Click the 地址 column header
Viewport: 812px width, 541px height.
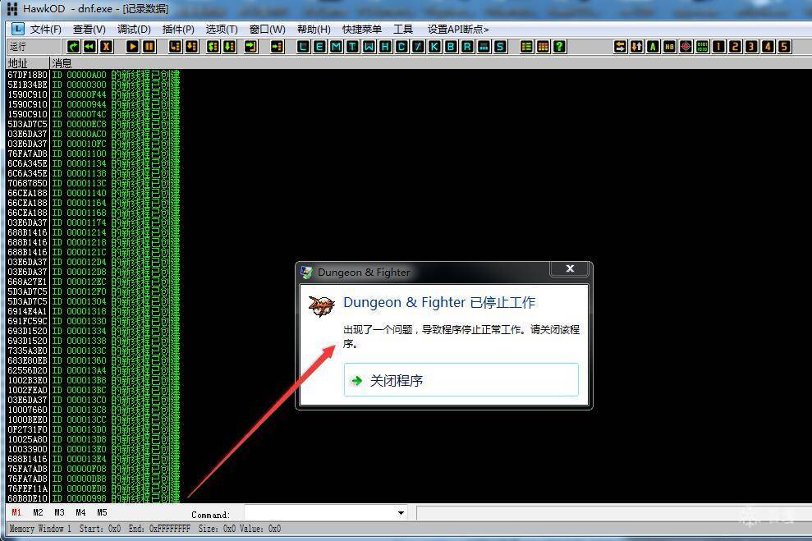click(x=27, y=63)
